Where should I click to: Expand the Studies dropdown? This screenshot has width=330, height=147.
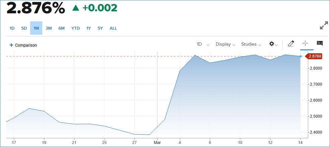pos(251,44)
